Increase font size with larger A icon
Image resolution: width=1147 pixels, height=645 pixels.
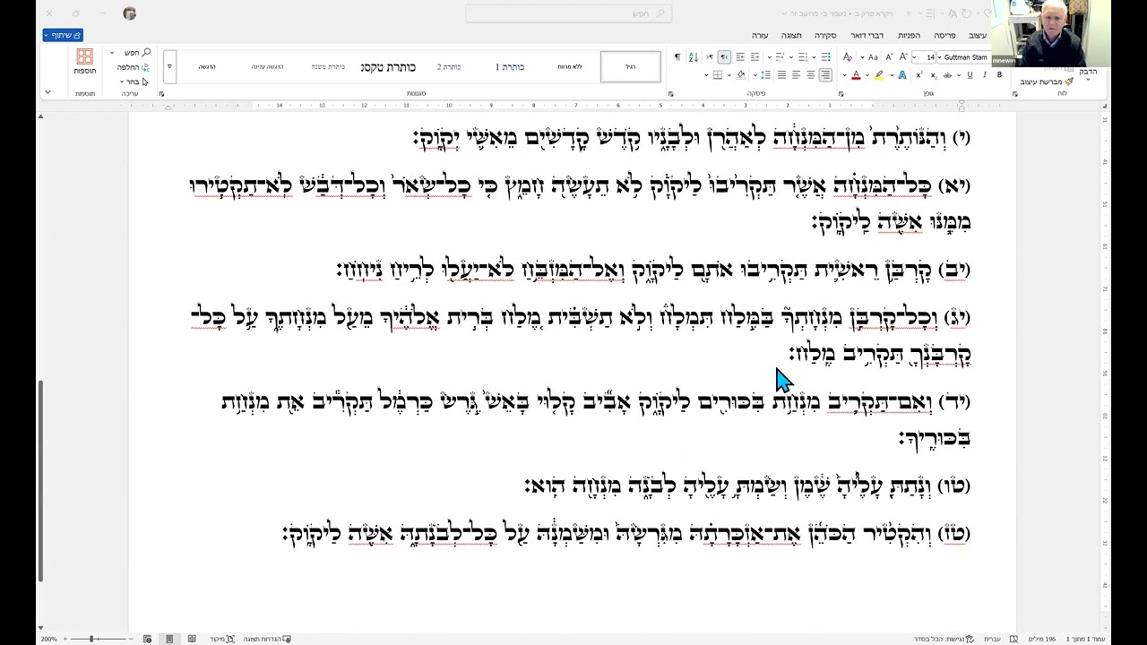tap(903, 57)
